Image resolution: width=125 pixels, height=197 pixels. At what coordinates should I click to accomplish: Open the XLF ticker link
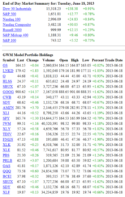[6, 192]
